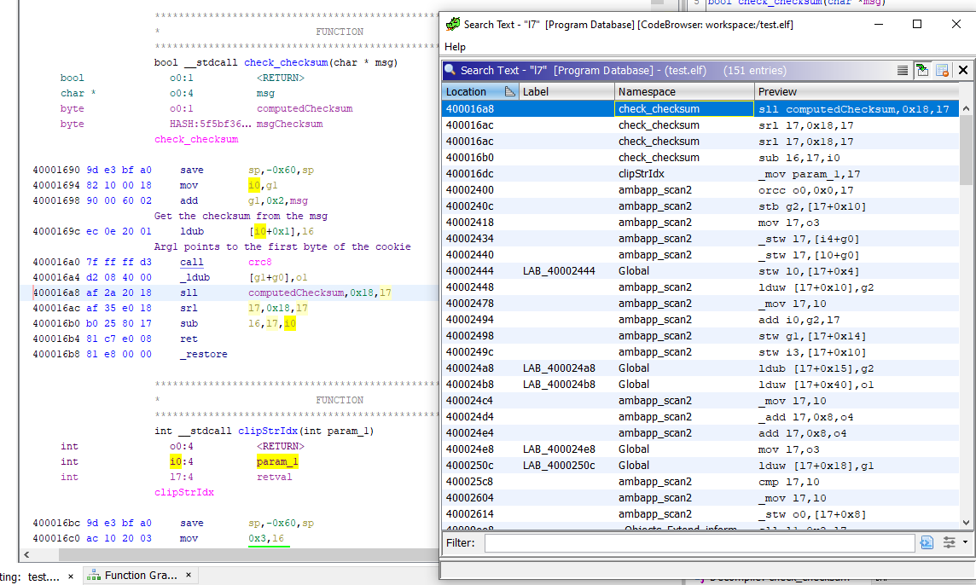Click the listing horizontal scrollbar thumb
The image size is (976, 585).
(249, 554)
